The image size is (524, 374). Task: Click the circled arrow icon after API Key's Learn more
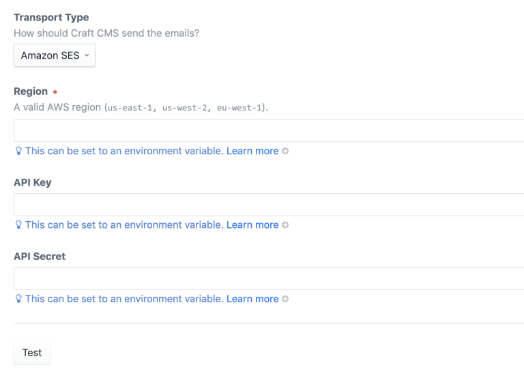pyautogui.click(x=285, y=225)
